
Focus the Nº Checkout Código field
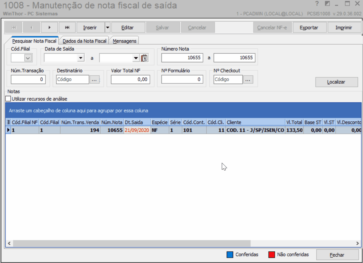pyautogui.click(x=228, y=79)
